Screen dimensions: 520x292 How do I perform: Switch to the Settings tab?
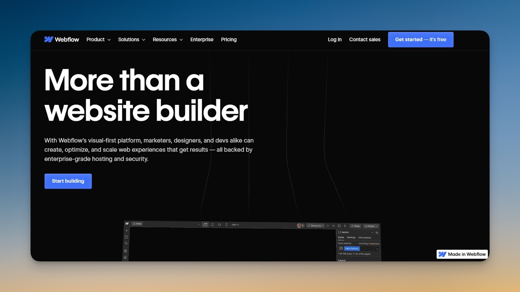[351, 238]
